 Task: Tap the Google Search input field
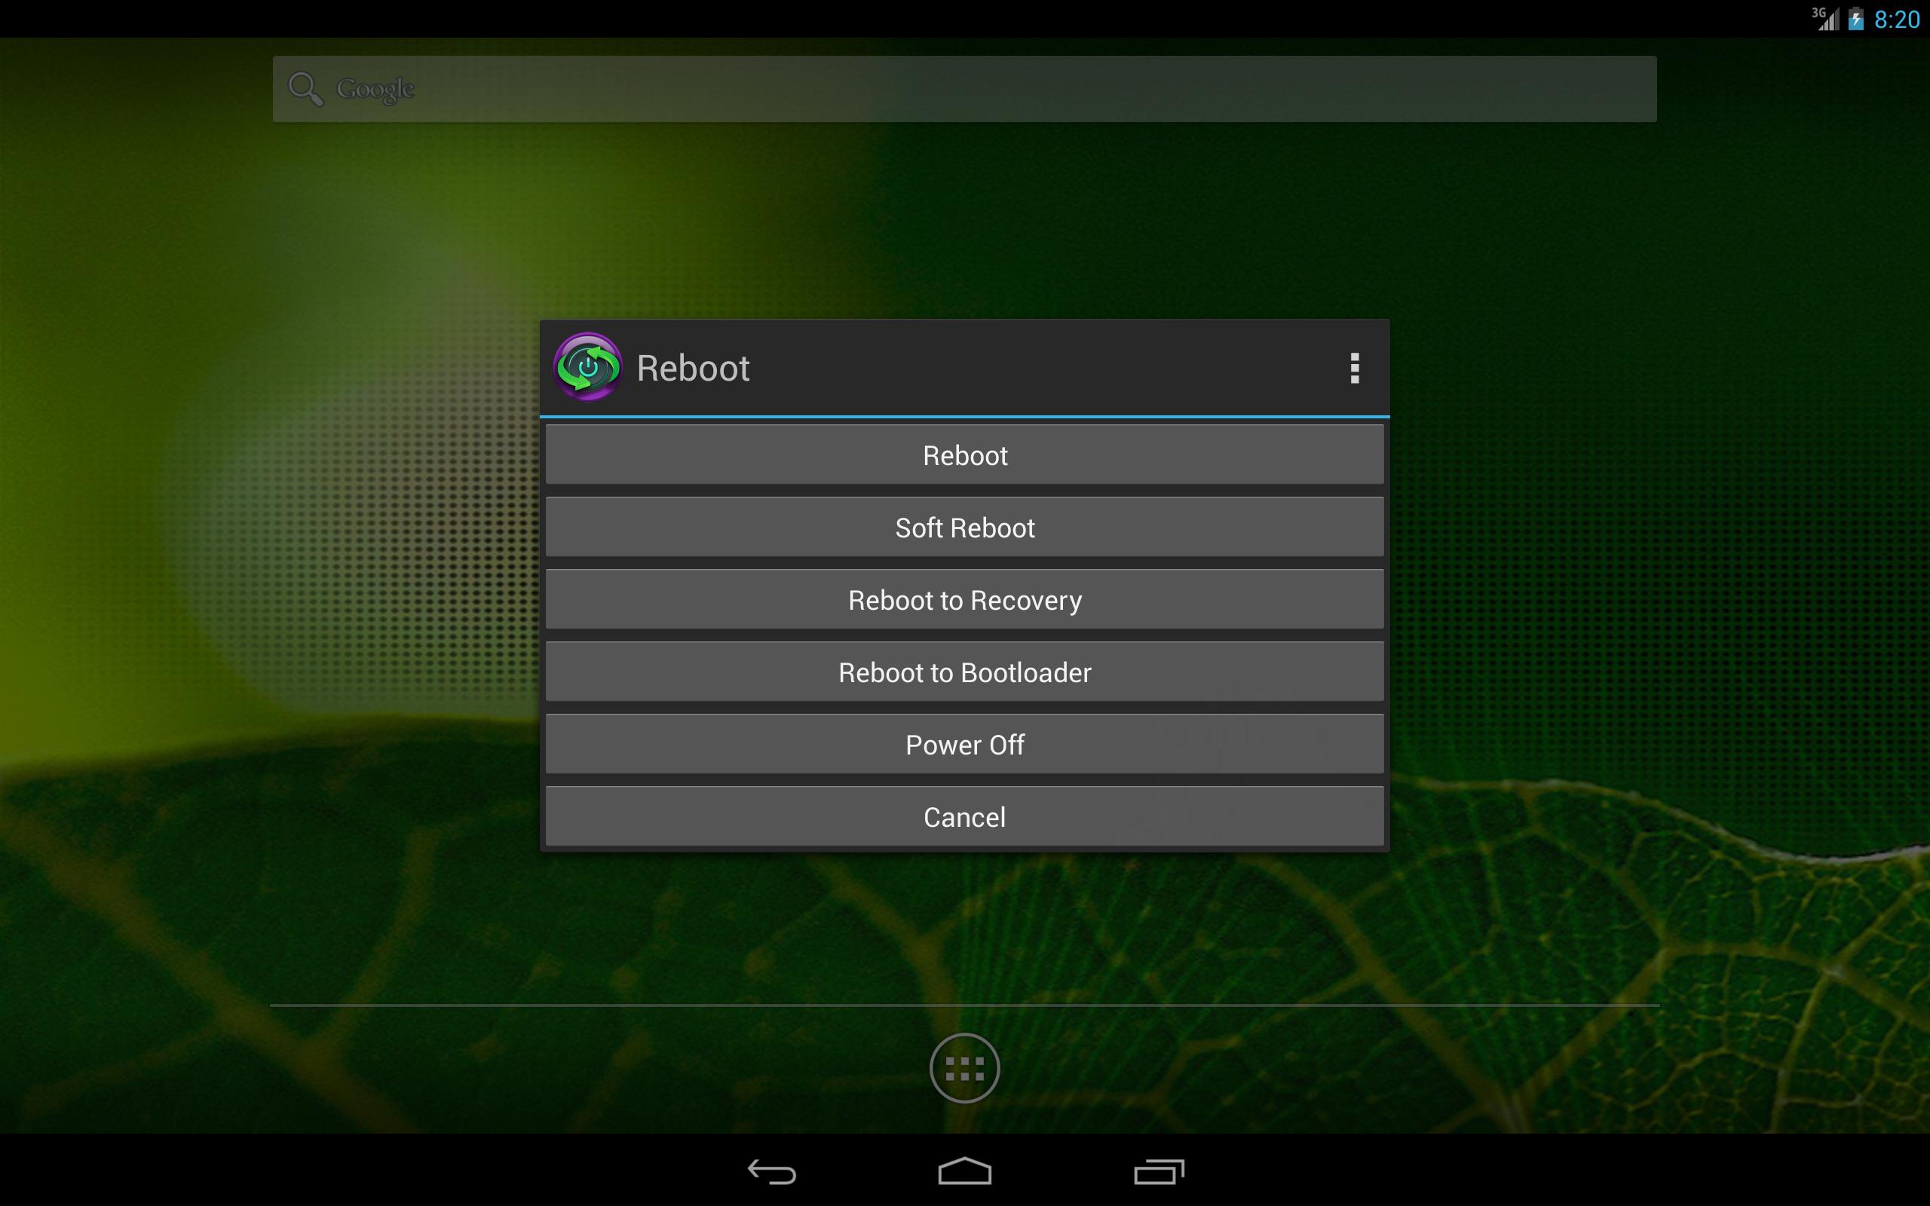963,87
